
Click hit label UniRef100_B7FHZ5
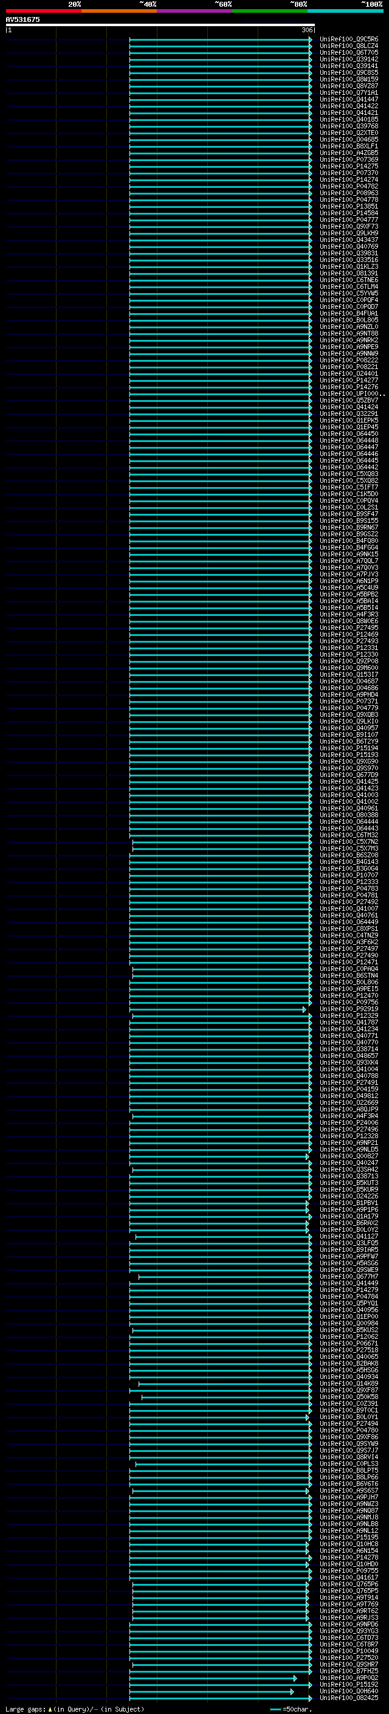[x=349, y=1671]
